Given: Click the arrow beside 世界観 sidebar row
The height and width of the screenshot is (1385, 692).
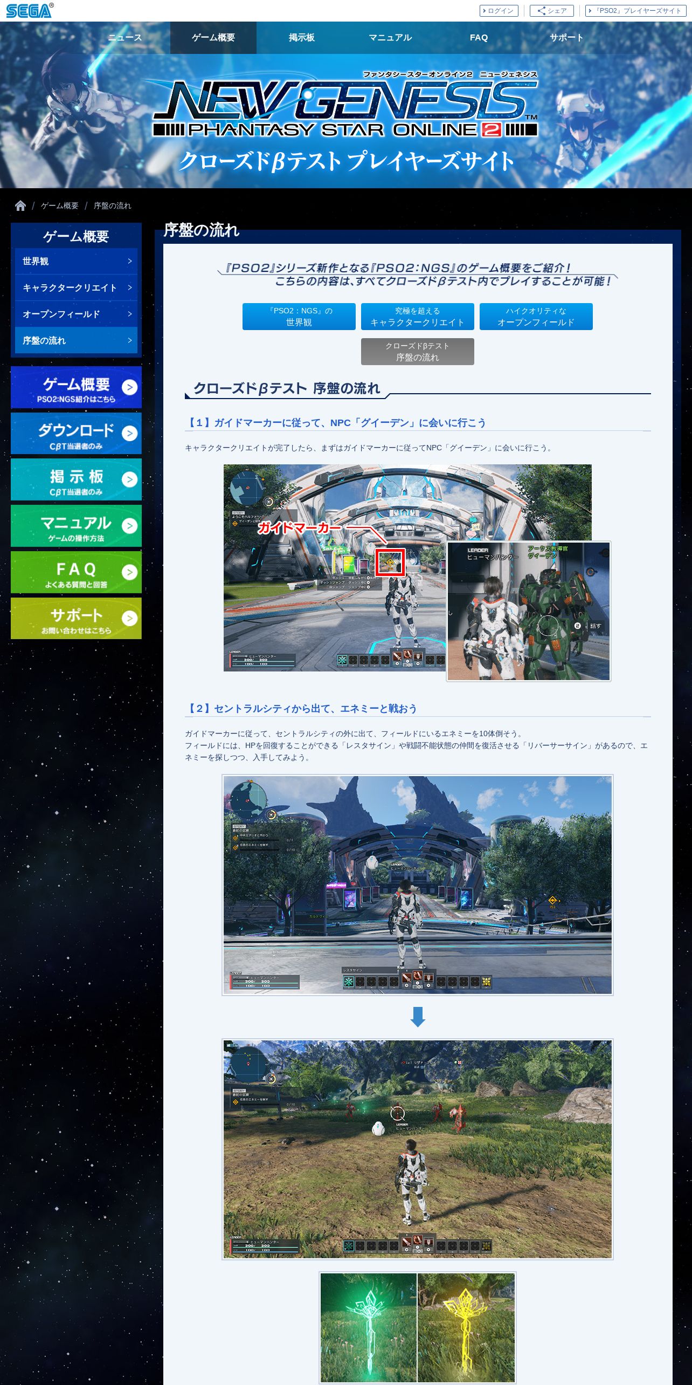Looking at the screenshot, I should pyautogui.click(x=130, y=261).
